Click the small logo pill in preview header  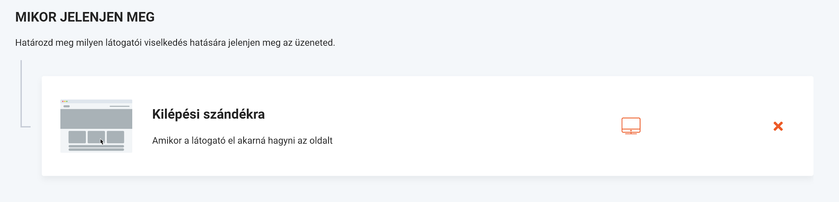(x=66, y=106)
